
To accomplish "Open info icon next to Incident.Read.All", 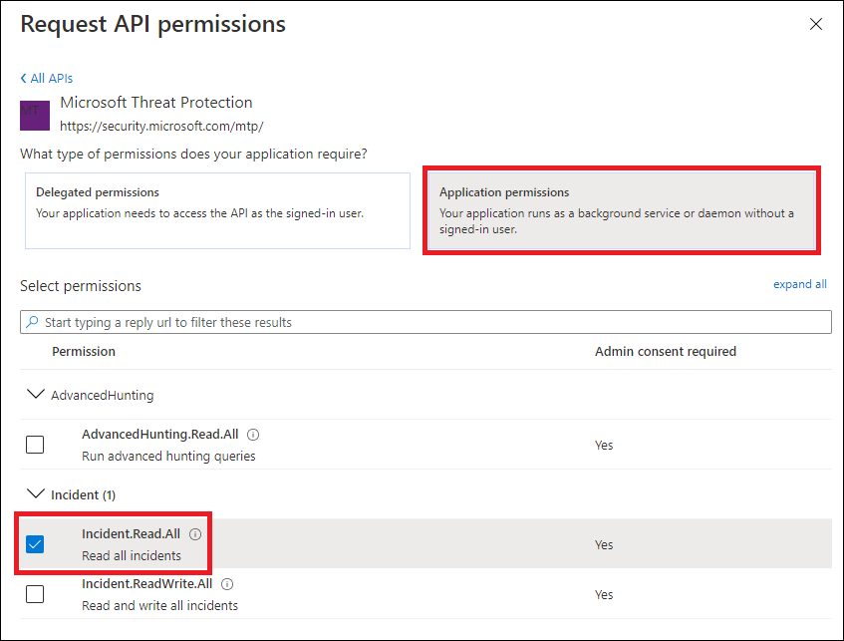I will point(195,534).
